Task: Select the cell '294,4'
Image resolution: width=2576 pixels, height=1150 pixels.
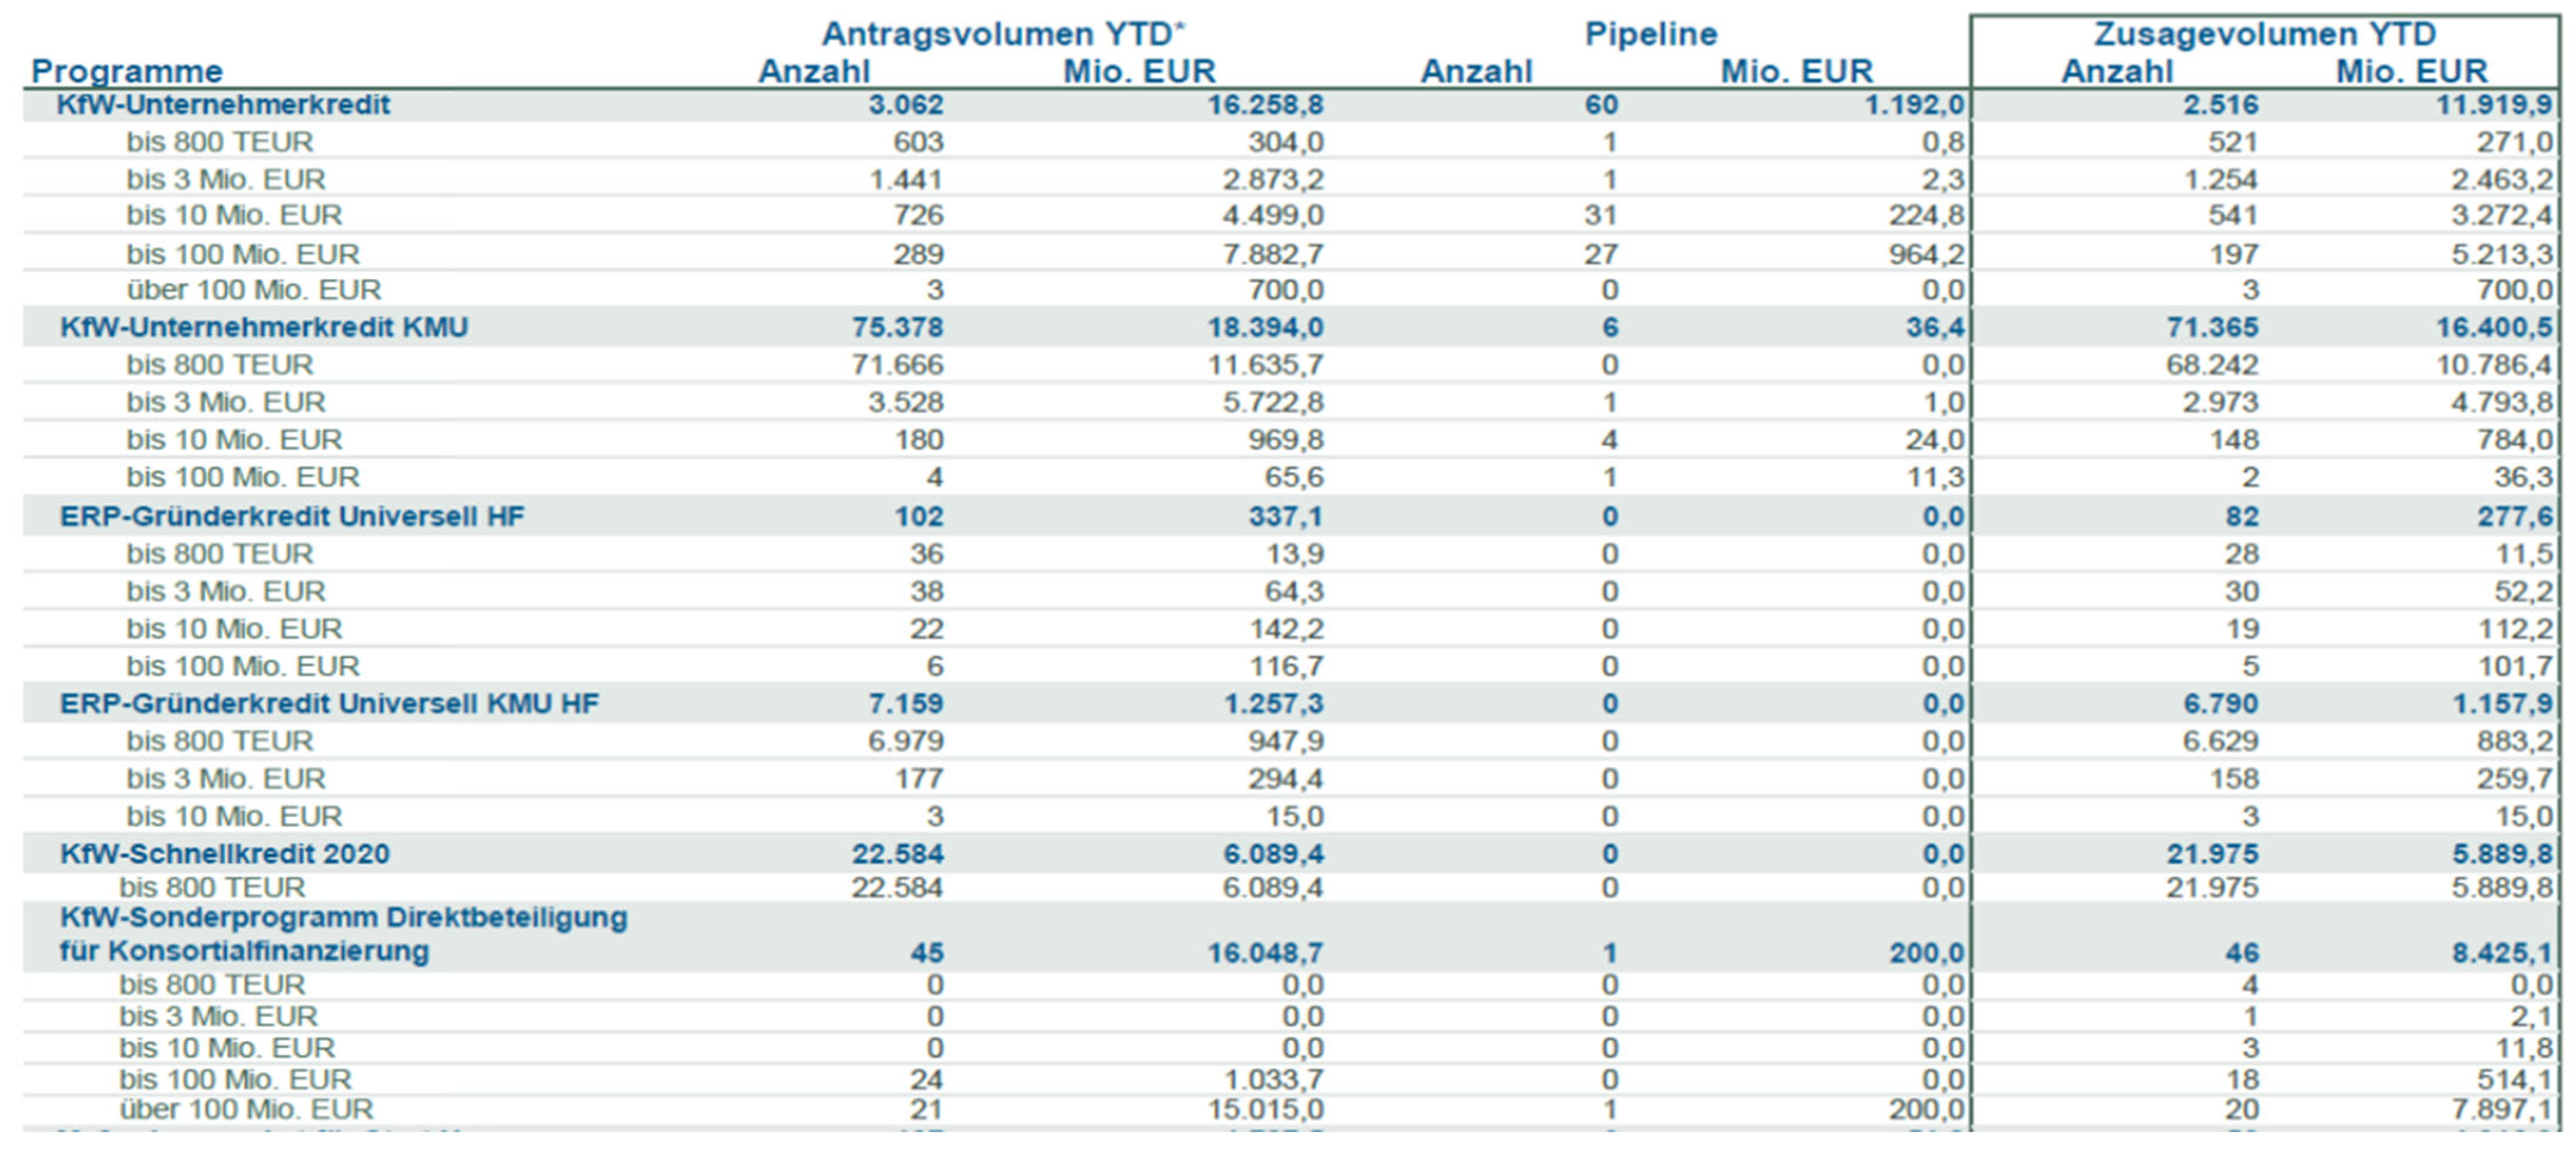Action: (1286, 778)
